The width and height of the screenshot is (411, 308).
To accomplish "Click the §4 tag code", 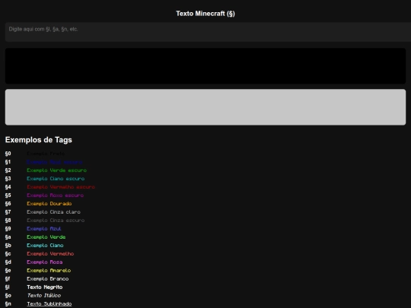I will pos(8,187).
